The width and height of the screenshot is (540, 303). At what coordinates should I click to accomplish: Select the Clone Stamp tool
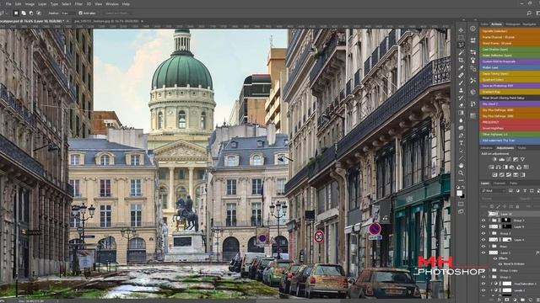point(461,90)
